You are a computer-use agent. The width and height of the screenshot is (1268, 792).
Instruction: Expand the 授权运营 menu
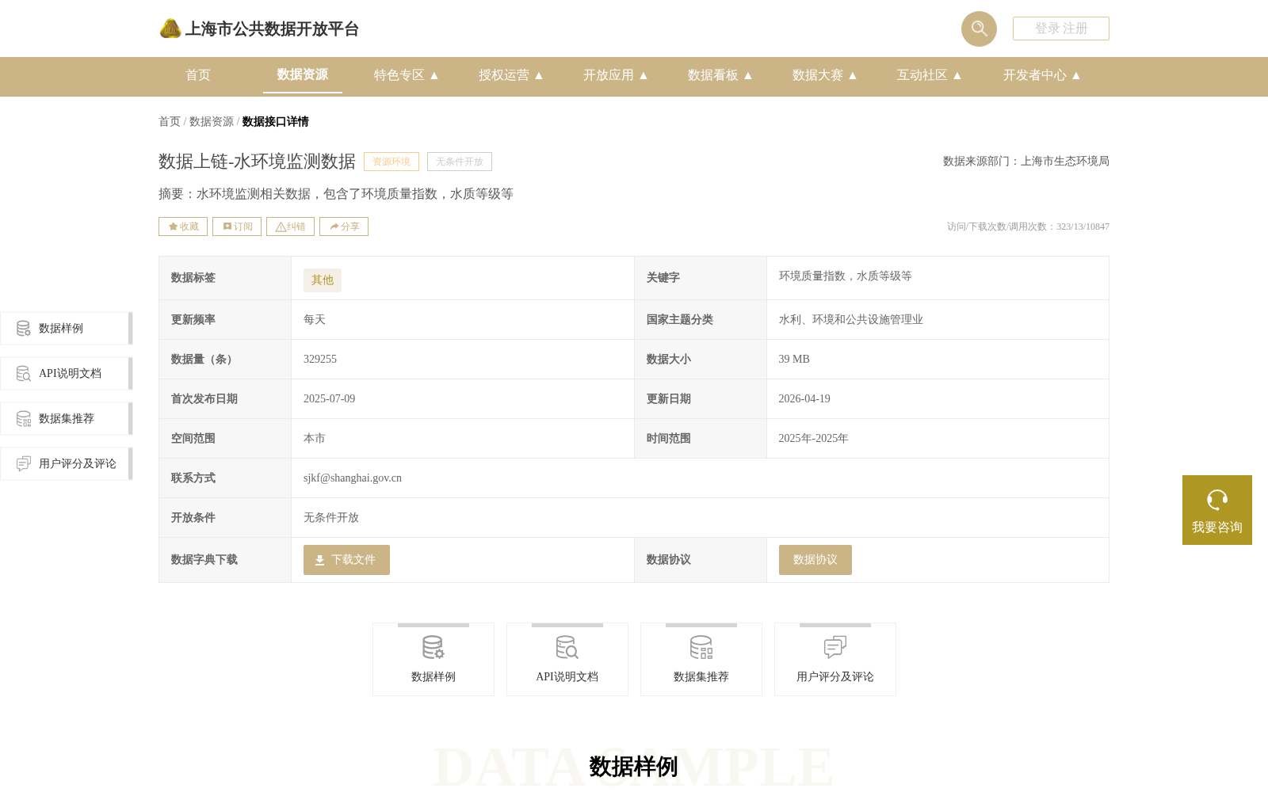pyautogui.click(x=511, y=75)
